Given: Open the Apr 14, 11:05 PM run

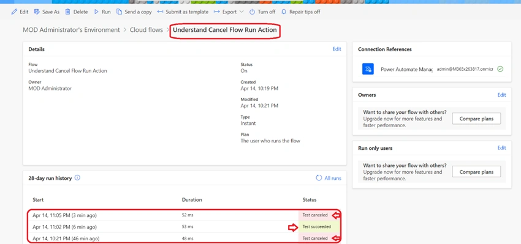Looking at the screenshot, I should pyautogui.click(x=64, y=215).
